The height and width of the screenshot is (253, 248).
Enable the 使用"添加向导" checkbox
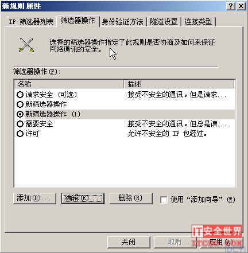pyautogui.click(x=164, y=200)
